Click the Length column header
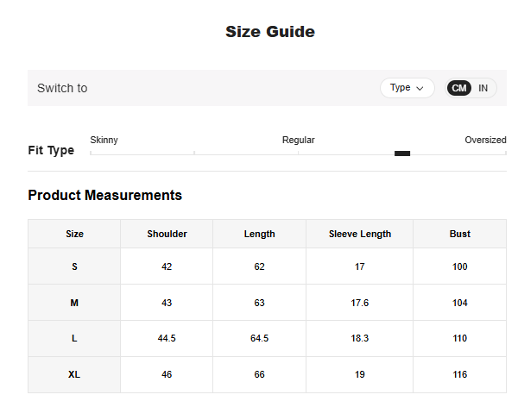518x401 pixels. point(259,234)
